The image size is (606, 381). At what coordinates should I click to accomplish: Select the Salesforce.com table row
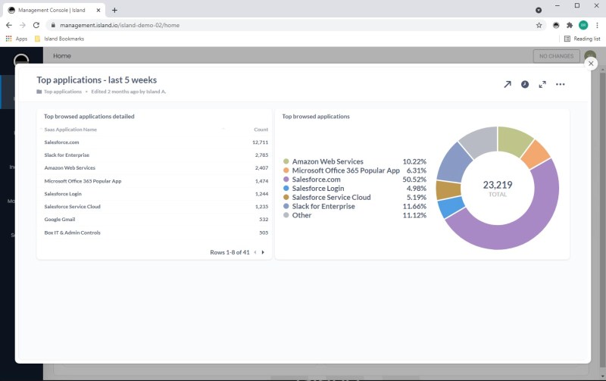click(x=156, y=142)
